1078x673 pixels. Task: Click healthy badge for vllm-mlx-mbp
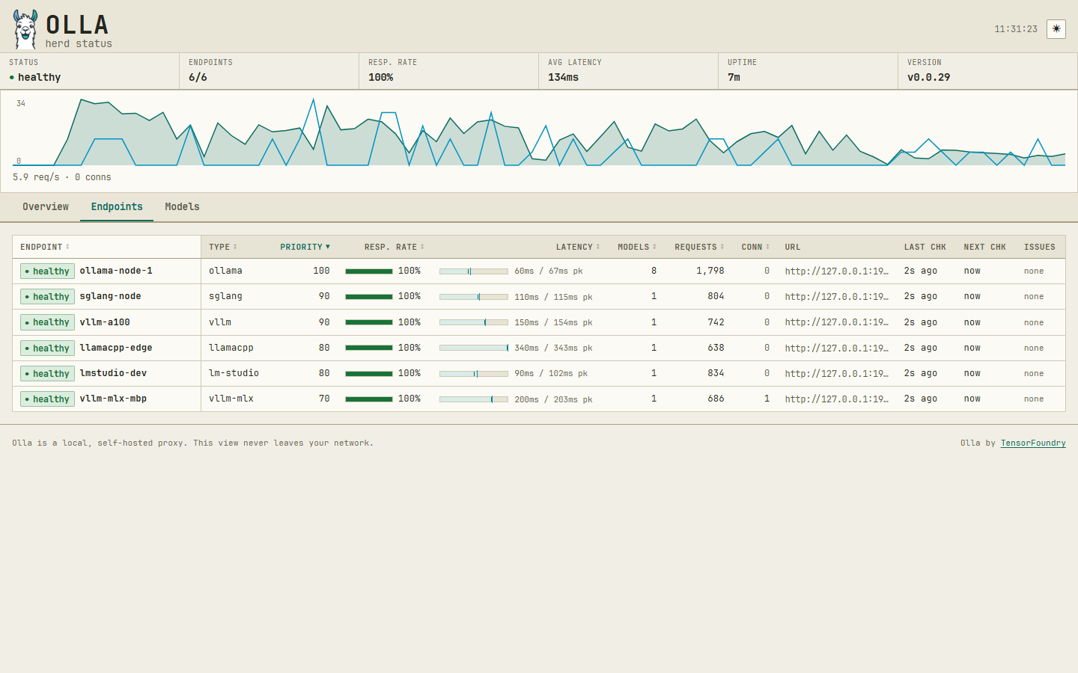pyautogui.click(x=47, y=399)
